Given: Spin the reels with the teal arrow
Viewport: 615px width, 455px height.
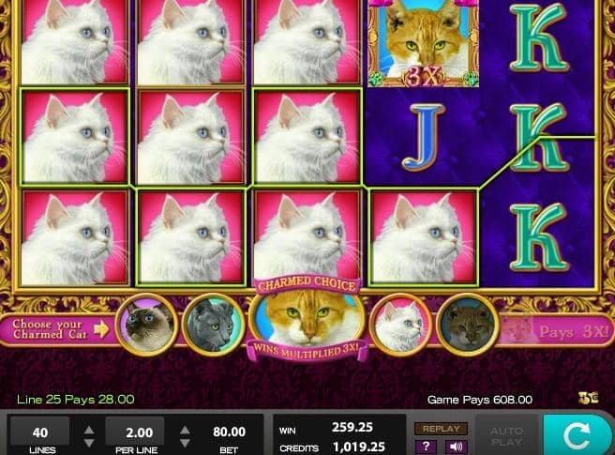Looking at the screenshot, I should 578,435.
